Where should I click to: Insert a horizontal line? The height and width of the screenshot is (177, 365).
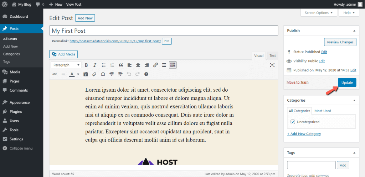pos(63,74)
